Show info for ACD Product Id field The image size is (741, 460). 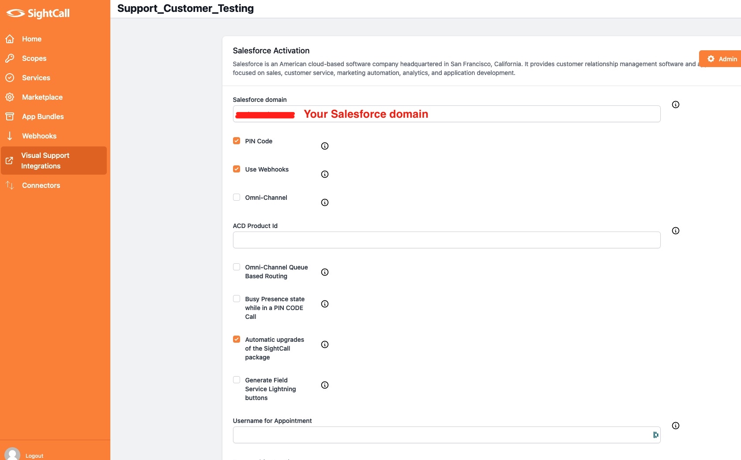[x=676, y=231]
